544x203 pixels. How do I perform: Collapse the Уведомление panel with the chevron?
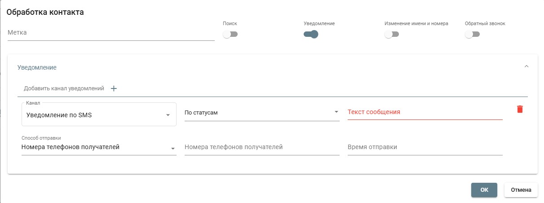pos(526,66)
